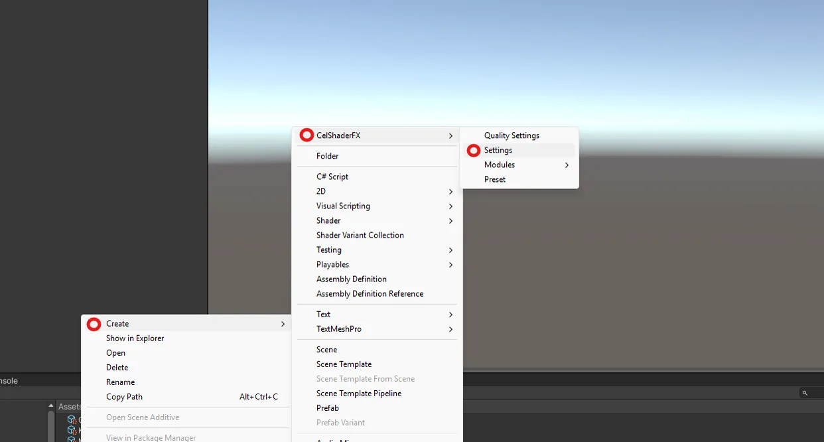This screenshot has height=442, width=824.
Task: Select Assembly Definition in create menu
Action: [376, 279]
